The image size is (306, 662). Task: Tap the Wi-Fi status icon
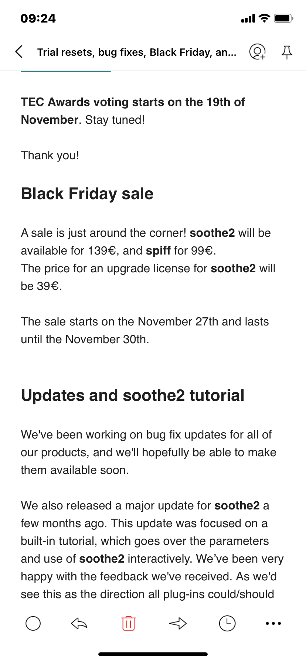pos(264,18)
